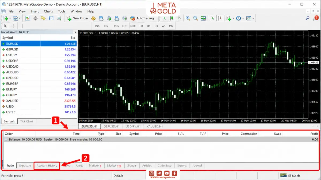Switch timeframe to D1

click(x=156, y=26)
